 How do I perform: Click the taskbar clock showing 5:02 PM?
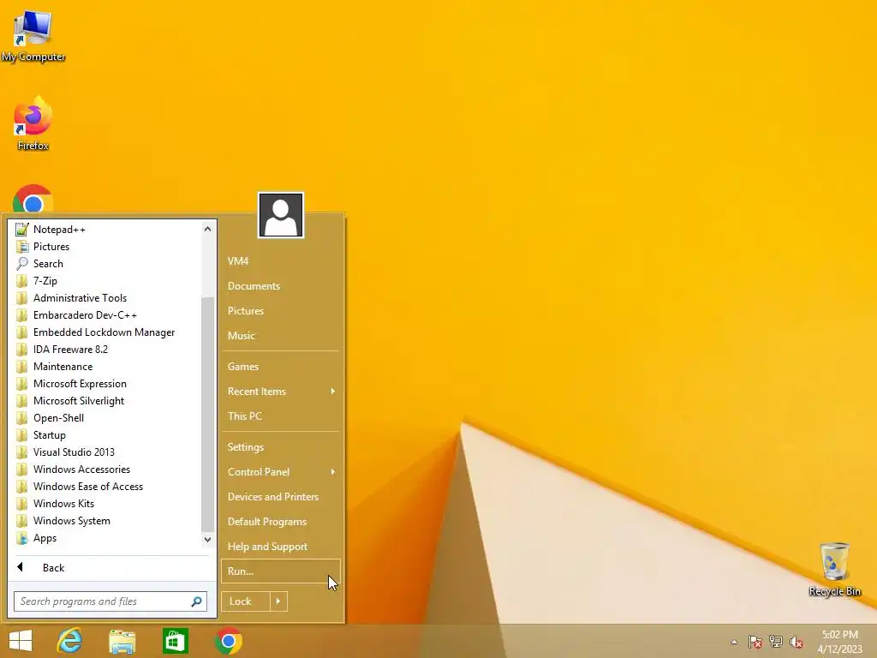840,642
